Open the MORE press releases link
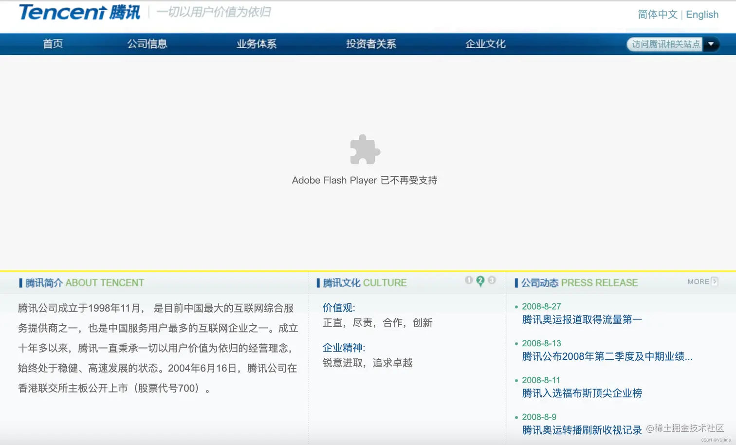Screen dimensions: 736x445 (x=702, y=281)
